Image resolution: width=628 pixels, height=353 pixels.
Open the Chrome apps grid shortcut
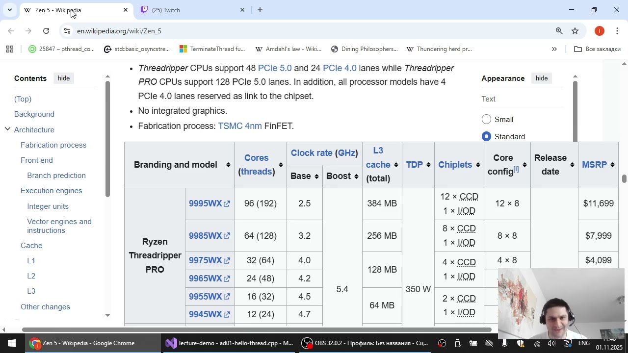10,49
